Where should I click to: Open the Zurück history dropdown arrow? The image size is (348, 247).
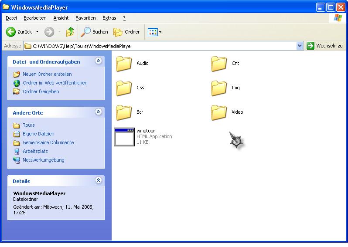[37, 32]
